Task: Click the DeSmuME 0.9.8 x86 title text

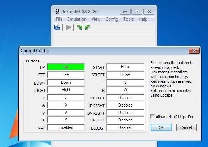Action: pos(79,12)
